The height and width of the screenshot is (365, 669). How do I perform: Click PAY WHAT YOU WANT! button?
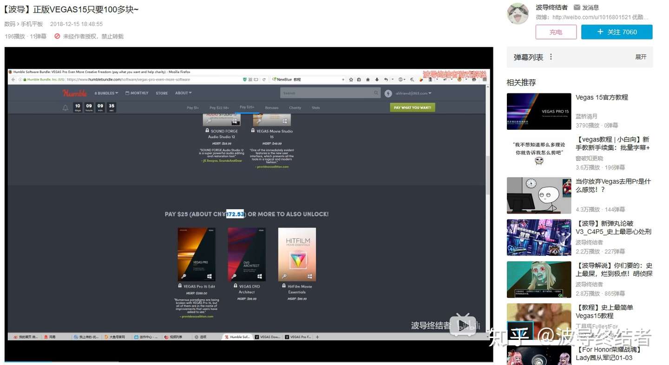pyautogui.click(x=413, y=107)
